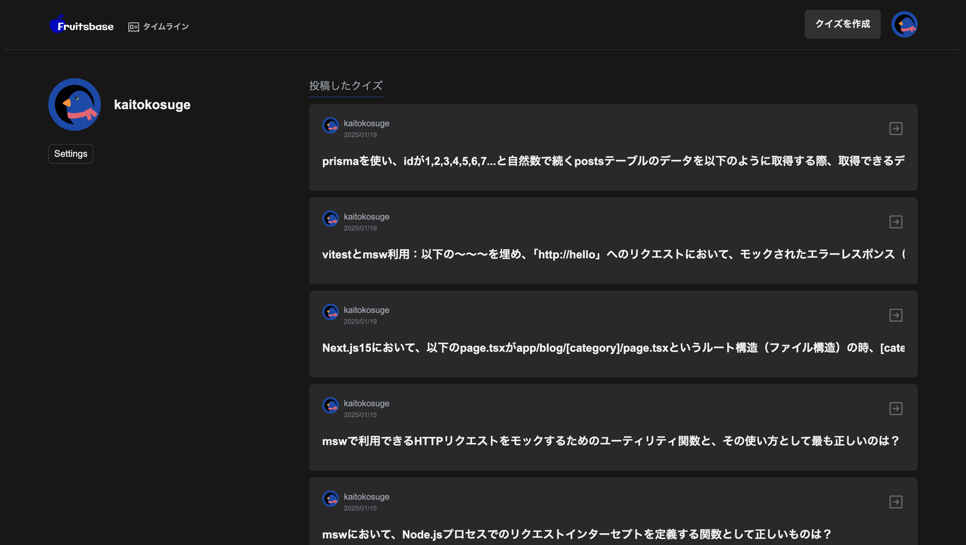Image resolution: width=966 pixels, height=545 pixels.
Task: Click the kaitokosuge profile name heading
Action: point(152,105)
